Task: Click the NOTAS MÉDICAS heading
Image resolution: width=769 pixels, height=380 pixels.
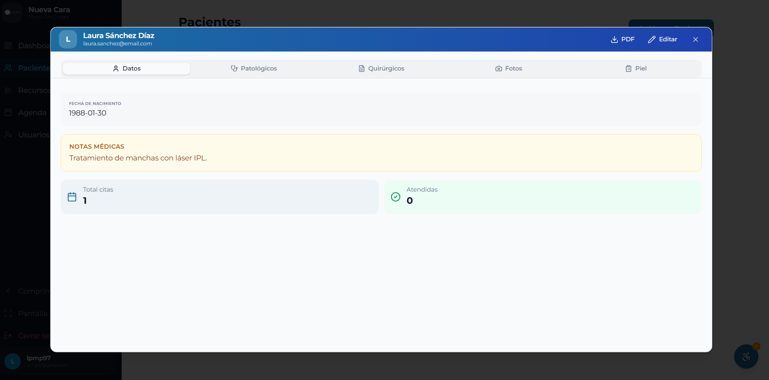Action: point(97,147)
